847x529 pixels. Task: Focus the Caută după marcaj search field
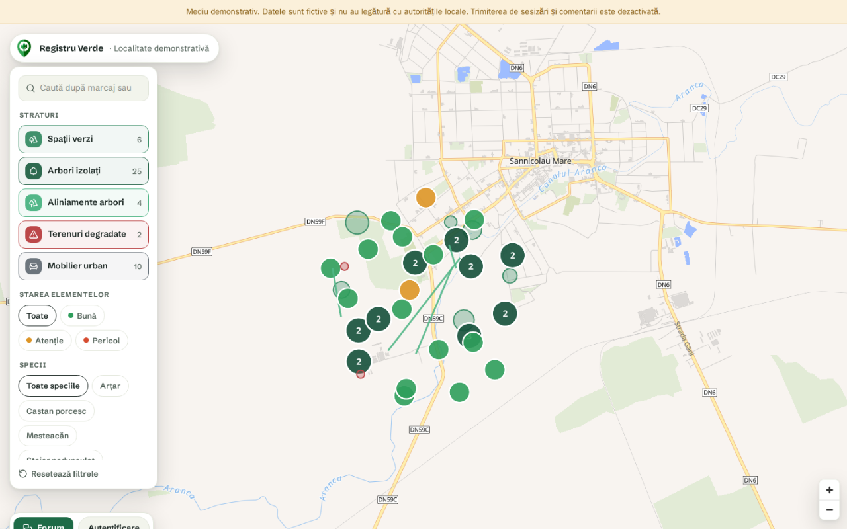pyautogui.click(x=83, y=88)
